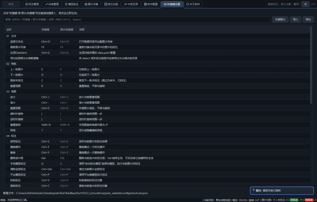Viewport: 317px width, 202px height.
Task: Toggle the light/dark theme sun icon
Action: [305, 4]
